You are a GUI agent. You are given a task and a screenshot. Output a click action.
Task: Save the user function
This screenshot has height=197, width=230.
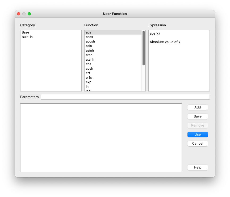coord(198,116)
